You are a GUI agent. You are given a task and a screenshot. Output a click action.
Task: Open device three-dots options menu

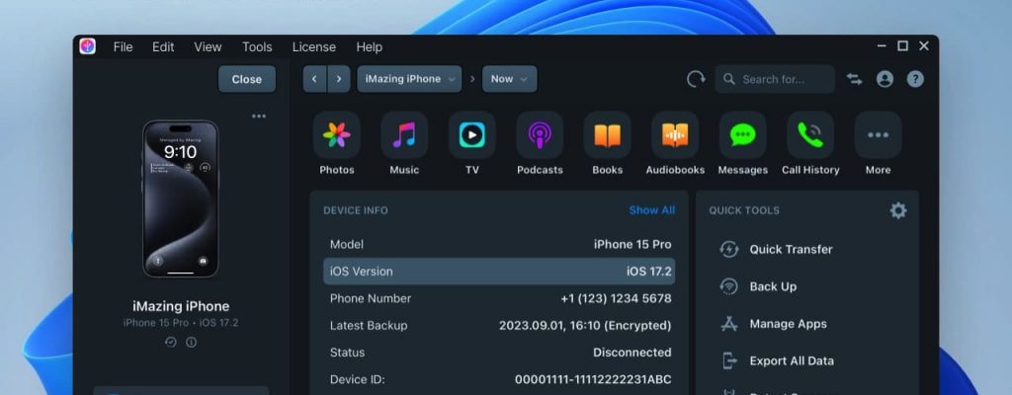click(x=259, y=117)
